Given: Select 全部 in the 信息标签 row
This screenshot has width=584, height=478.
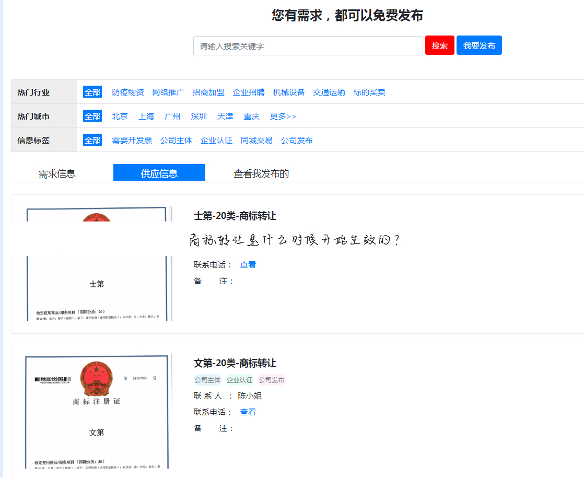Looking at the screenshot, I should pyautogui.click(x=92, y=140).
